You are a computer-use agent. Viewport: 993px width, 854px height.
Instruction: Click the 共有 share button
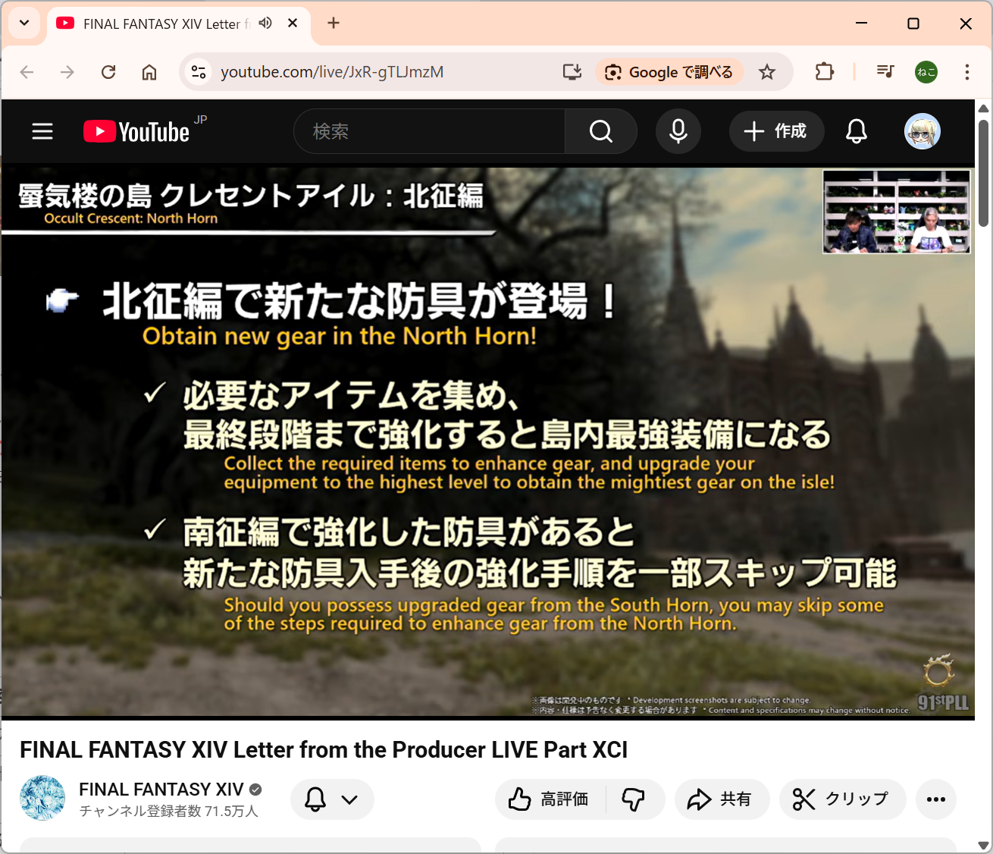click(721, 799)
